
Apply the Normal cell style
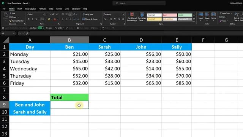coord(155,15)
